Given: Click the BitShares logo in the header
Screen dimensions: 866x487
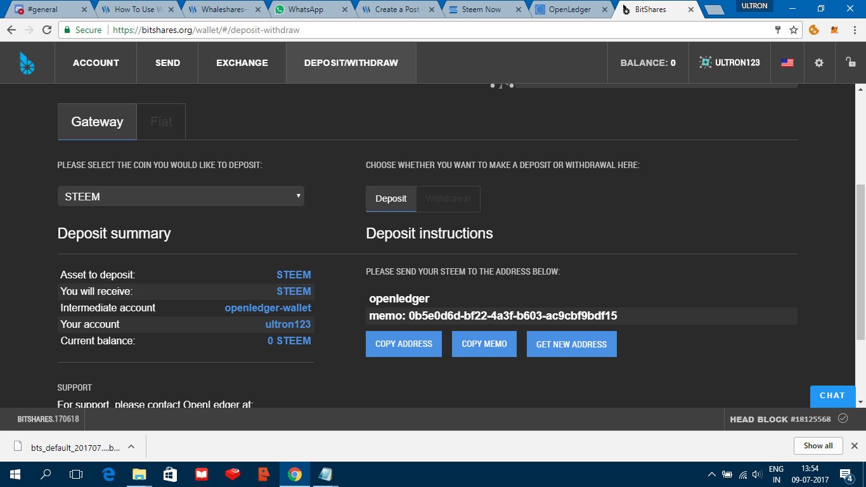Looking at the screenshot, I should click(27, 63).
